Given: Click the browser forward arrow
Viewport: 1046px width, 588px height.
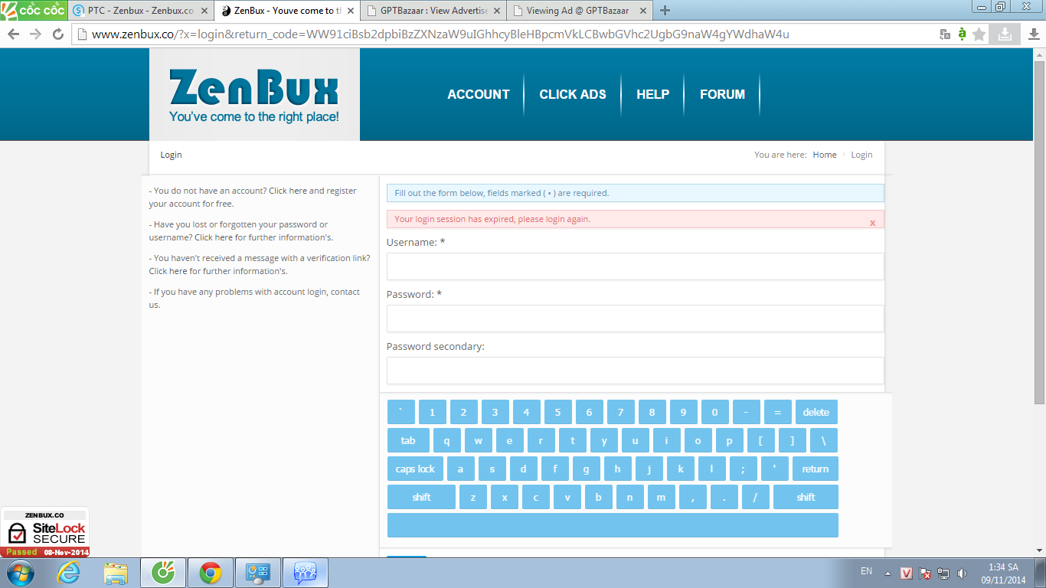Looking at the screenshot, I should 35,34.
